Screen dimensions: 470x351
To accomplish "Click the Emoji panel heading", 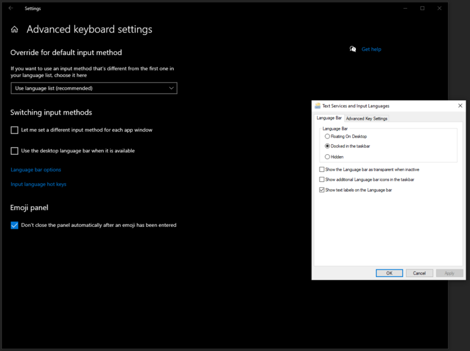I will point(29,207).
